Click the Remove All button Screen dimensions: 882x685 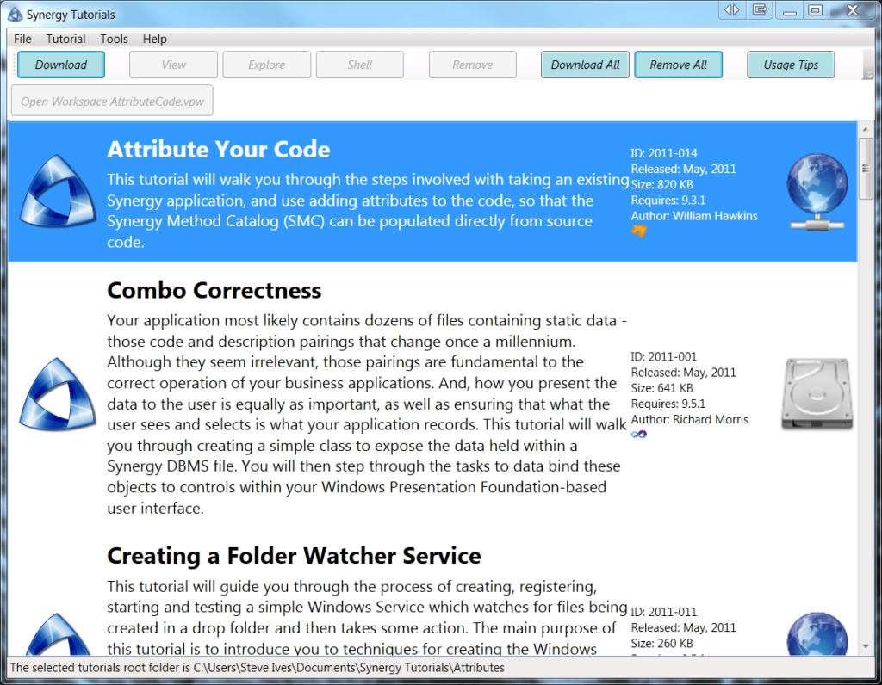(x=678, y=65)
